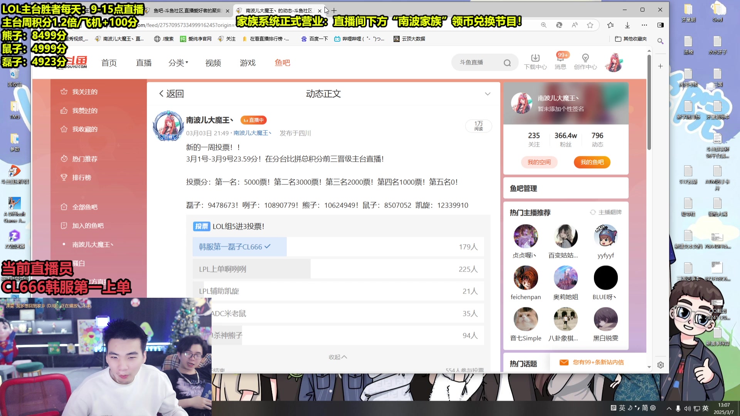
Task: Click the 主播翻牌 refresh icon
Action: [x=593, y=212]
